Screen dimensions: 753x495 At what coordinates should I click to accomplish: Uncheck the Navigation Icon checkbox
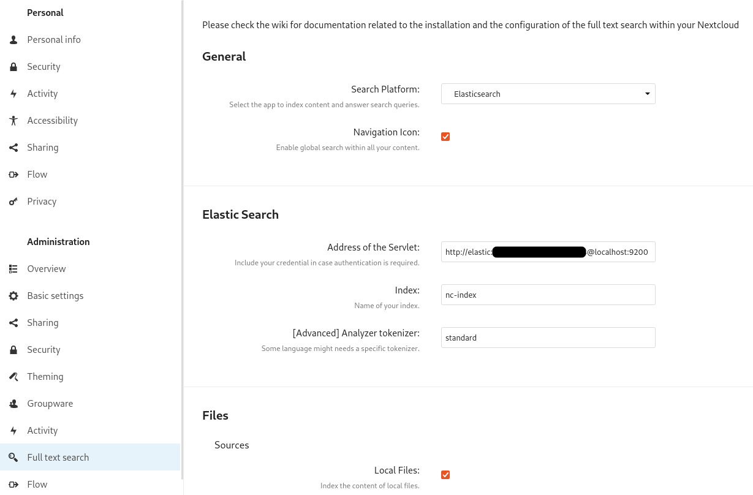pos(445,136)
